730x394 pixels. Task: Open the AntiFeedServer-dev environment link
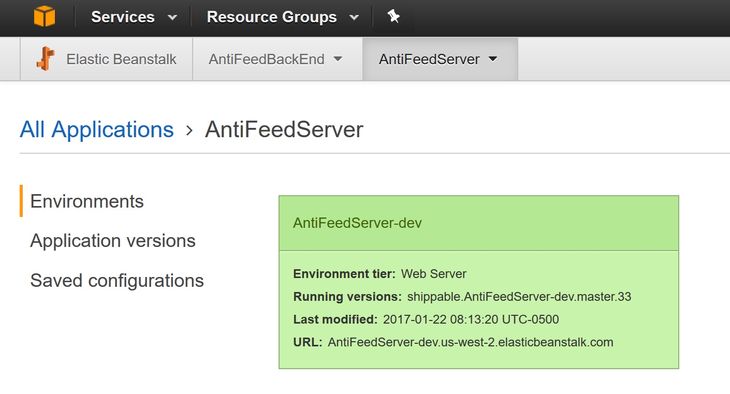click(x=357, y=223)
